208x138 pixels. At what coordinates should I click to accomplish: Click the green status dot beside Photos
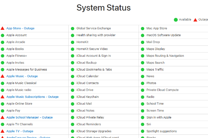tap(142, 83)
